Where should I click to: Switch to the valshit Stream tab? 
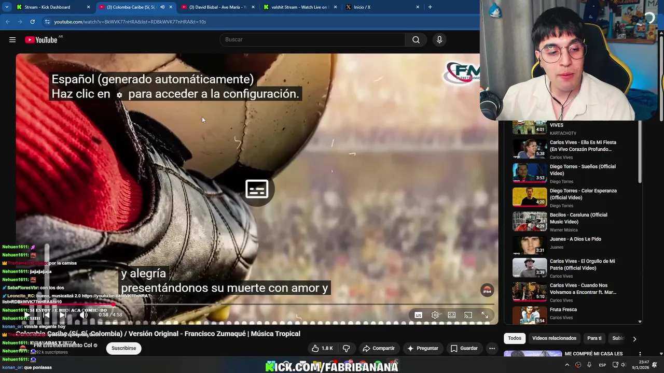click(x=299, y=7)
